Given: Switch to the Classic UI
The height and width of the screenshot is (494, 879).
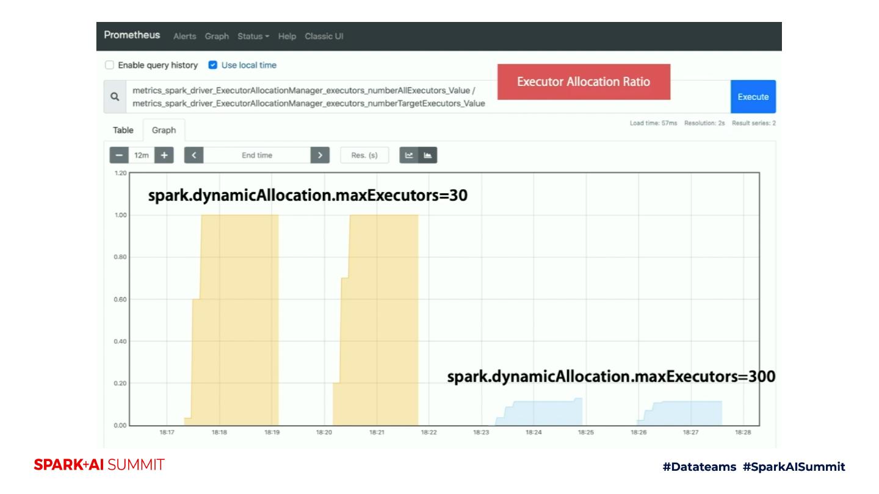Looking at the screenshot, I should click(x=324, y=37).
